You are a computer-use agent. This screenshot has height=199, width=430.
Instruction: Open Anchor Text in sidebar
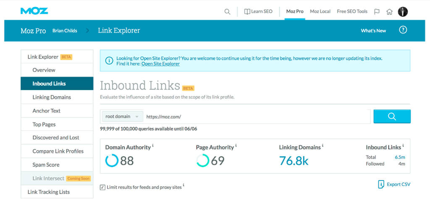pyautogui.click(x=57, y=111)
